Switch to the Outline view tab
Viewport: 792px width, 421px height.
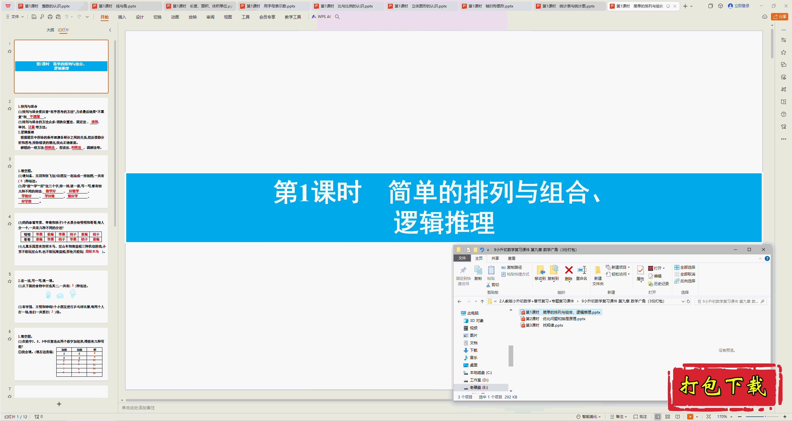coord(50,30)
